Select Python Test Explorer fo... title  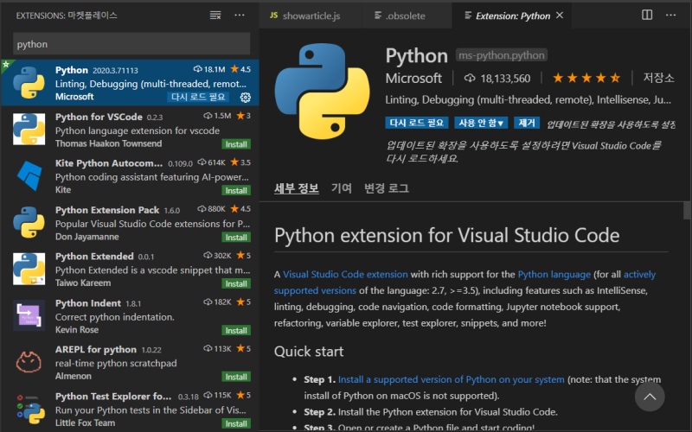pos(113,396)
